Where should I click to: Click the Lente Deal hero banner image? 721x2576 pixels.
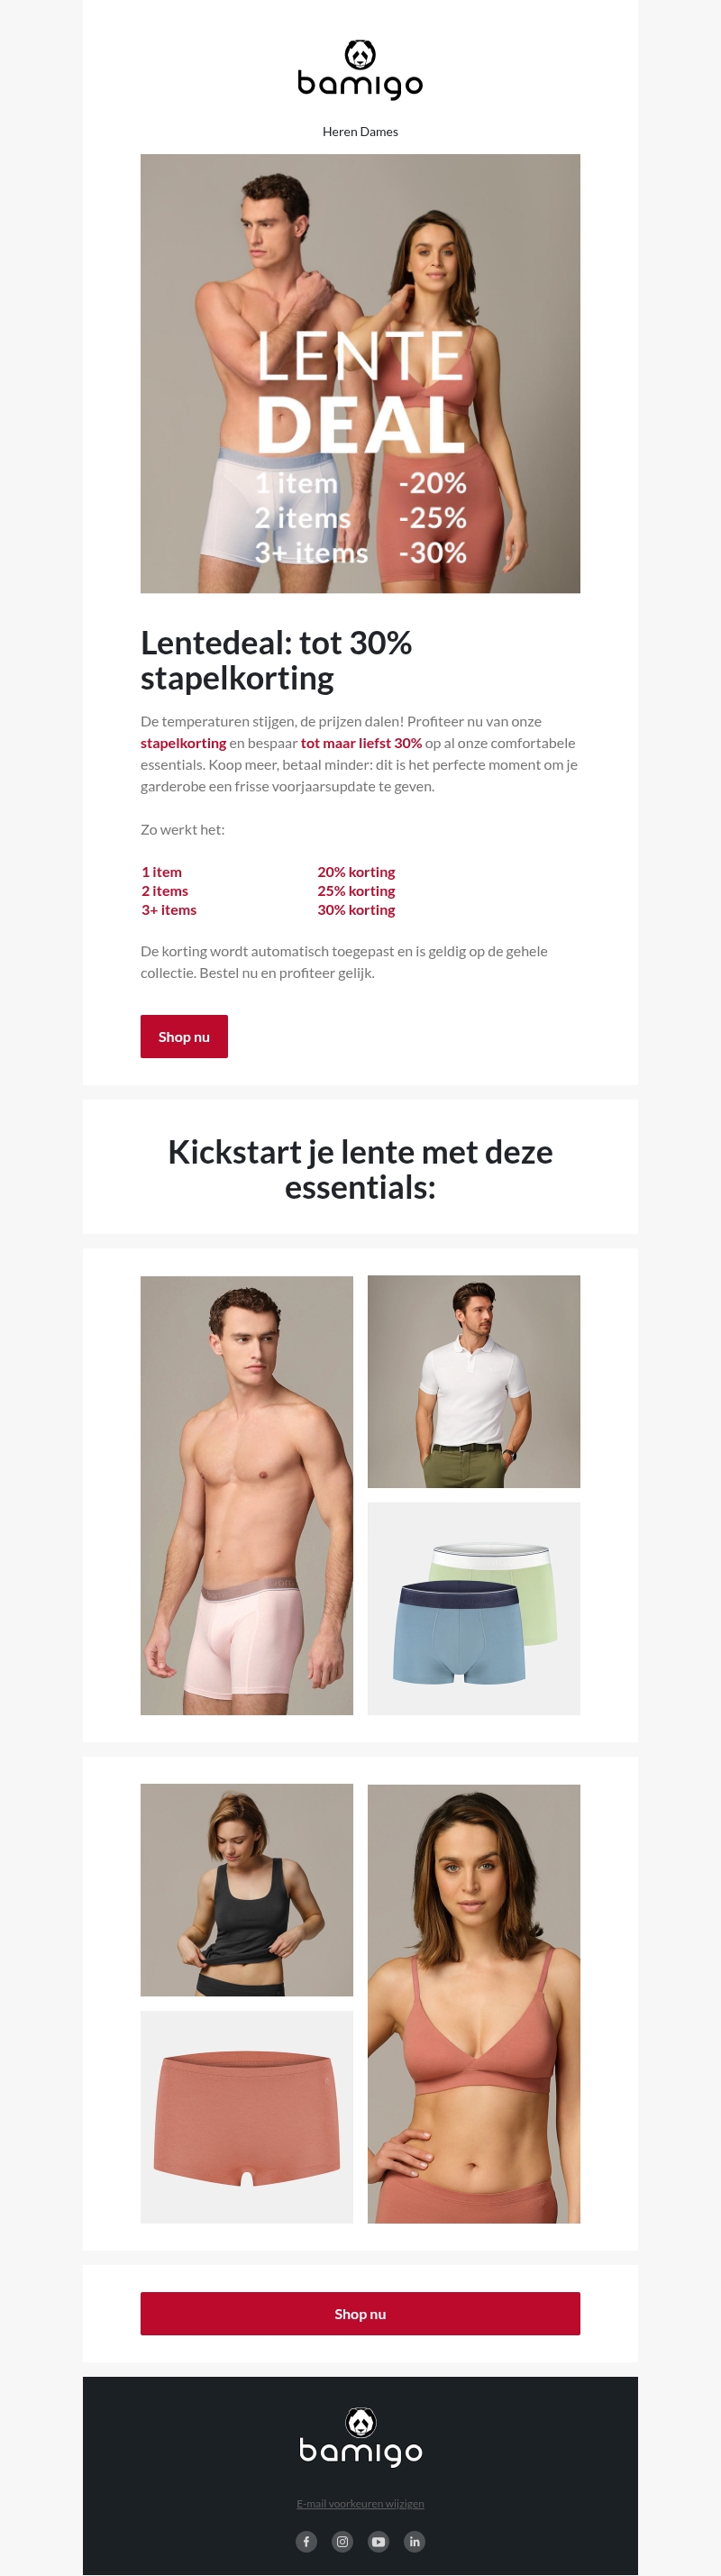coord(360,373)
